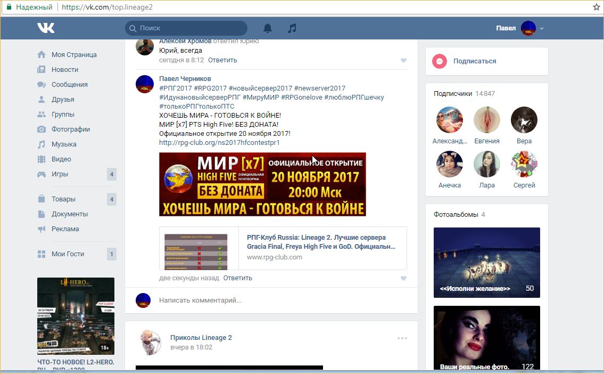Open subscriber Лара avatar
The height and width of the screenshot is (374, 604).
click(x=487, y=164)
